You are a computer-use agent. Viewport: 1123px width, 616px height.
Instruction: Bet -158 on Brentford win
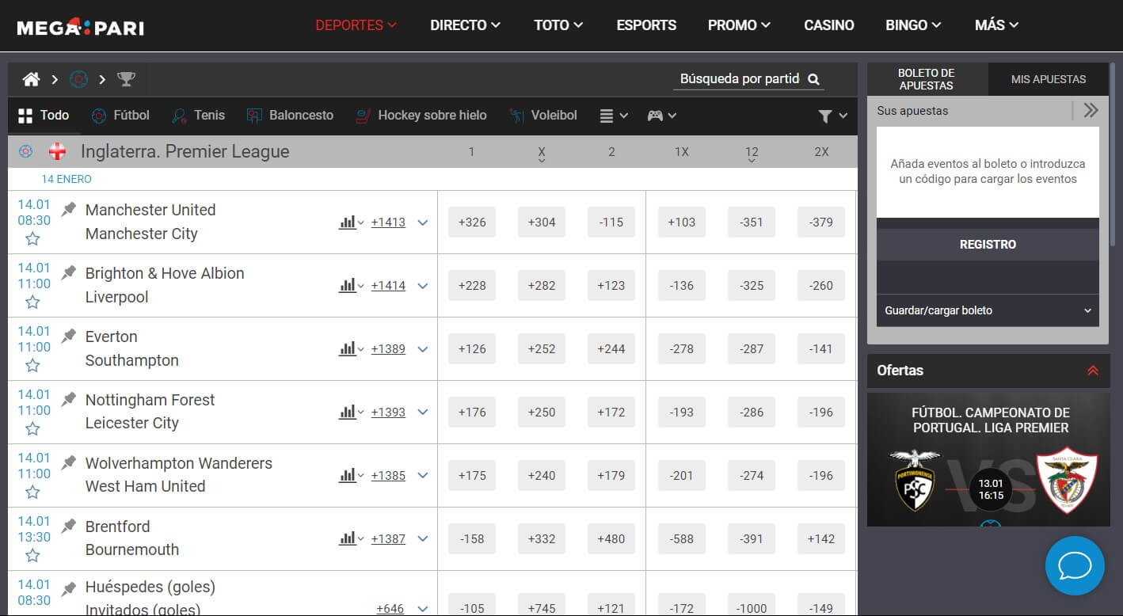click(x=472, y=539)
